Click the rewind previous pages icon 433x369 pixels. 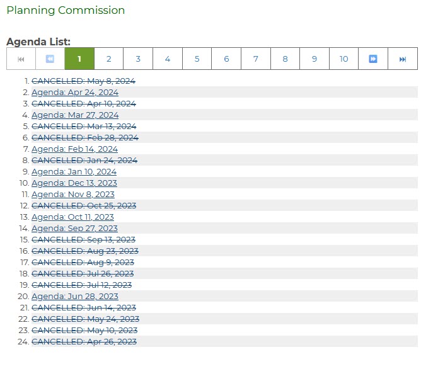(x=50, y=59)
